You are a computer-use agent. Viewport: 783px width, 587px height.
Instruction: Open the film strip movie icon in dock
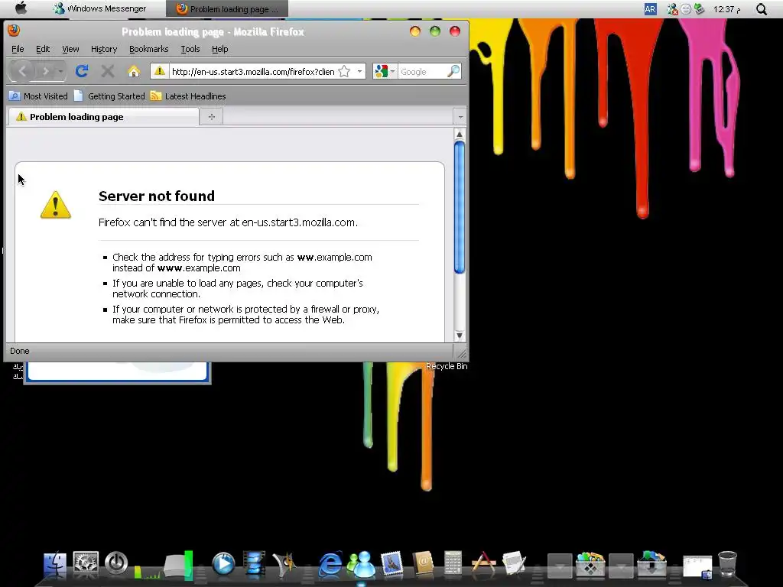click(254, 564)
